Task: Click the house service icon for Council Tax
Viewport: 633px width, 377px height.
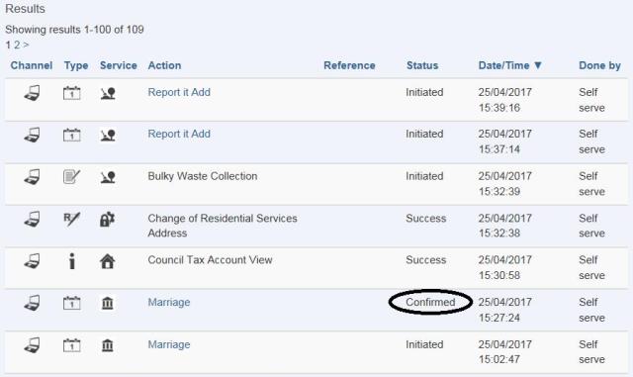Action: click(x=108, y=261)
